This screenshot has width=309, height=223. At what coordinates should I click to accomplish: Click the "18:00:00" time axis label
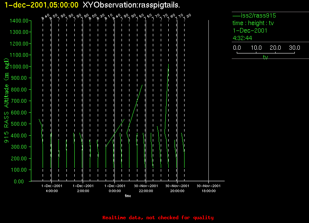click(209, 191)
